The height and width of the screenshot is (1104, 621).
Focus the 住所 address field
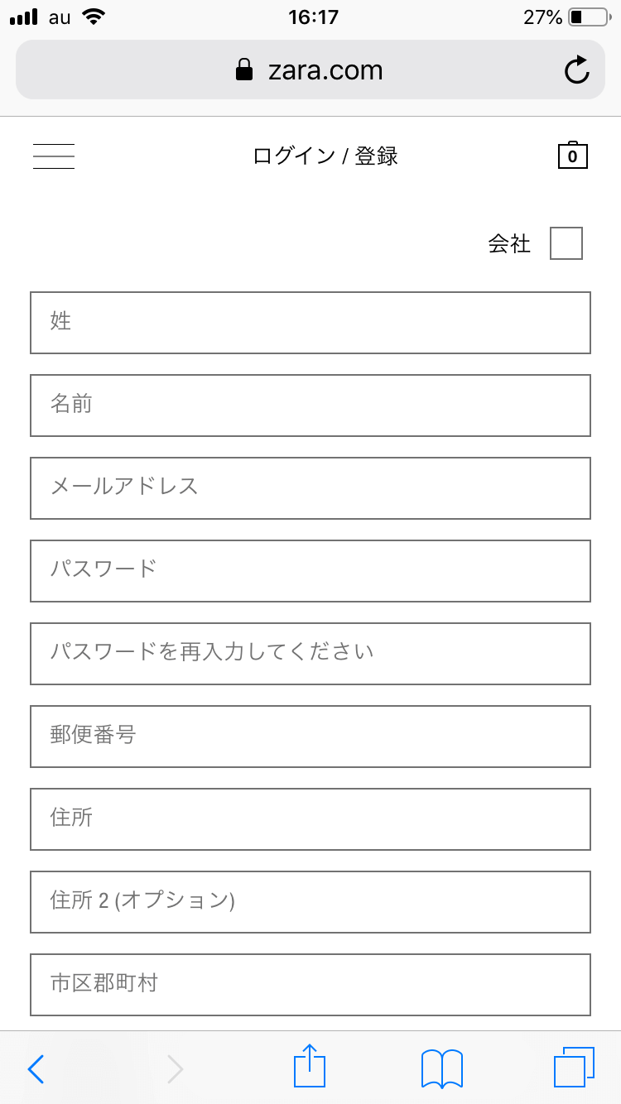[310, 819]
